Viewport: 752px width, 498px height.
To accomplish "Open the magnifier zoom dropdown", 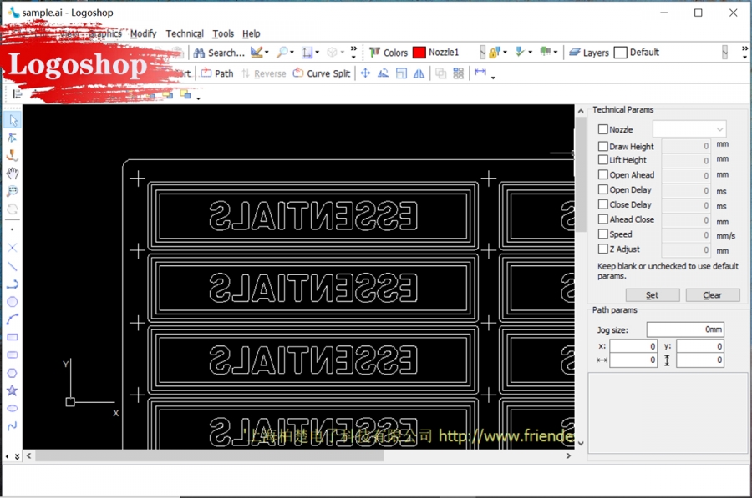I will click(292, 53).
